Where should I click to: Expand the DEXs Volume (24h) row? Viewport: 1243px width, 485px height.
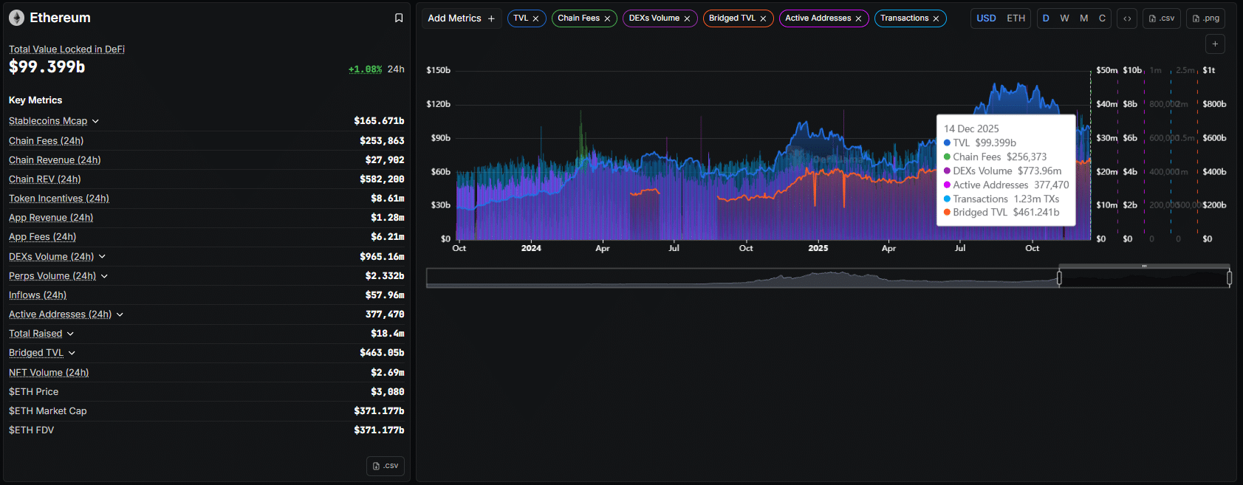pos(102,256)
